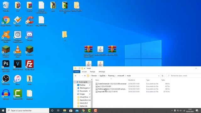
Task: Open the Mail app on the taskbar
Action: click(77, 110)
